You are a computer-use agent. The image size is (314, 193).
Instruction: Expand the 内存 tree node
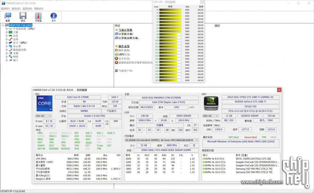point(7,36)
